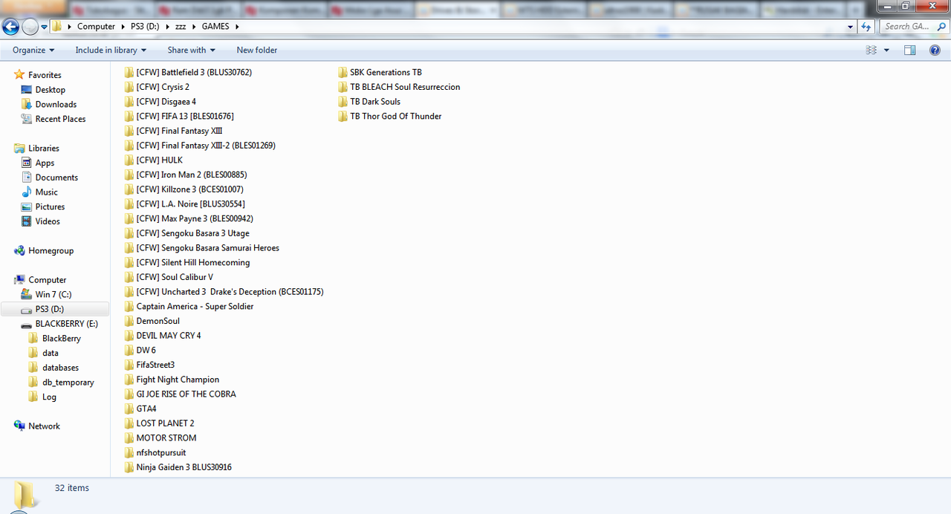951x514 pixels.
Task: Go forward with the Forward arrow button
Action: tap(30, 27)
